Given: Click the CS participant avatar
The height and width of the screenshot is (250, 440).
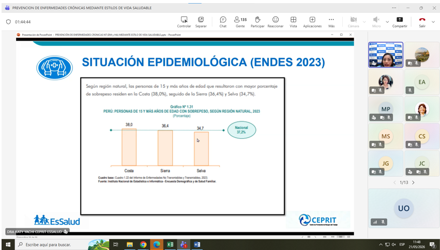Looking at the screenshot, I should click(x=422, y=136).
